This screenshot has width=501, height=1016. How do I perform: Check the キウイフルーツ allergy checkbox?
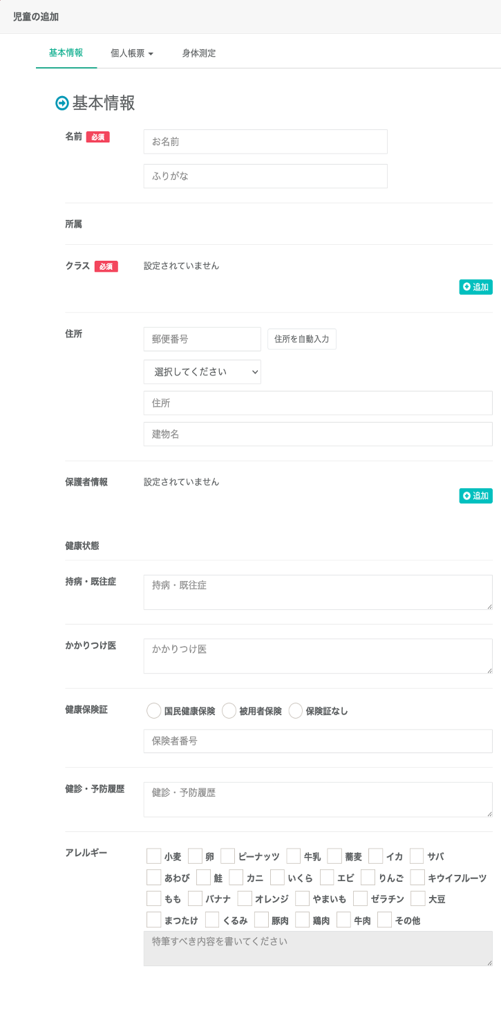click(x=417, y=878)
